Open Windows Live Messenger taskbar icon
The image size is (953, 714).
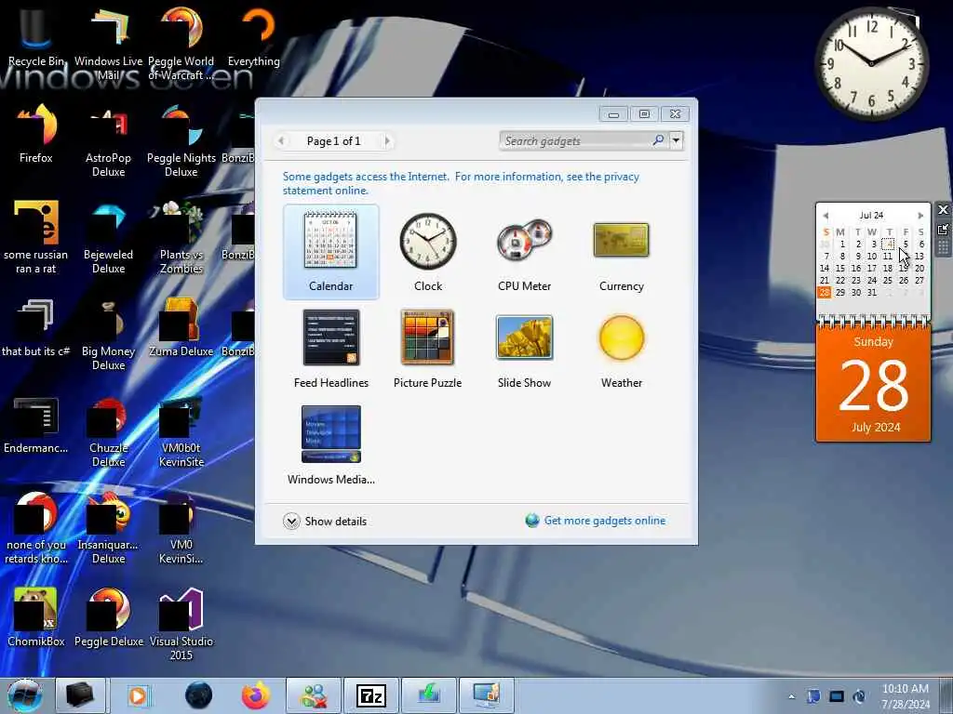click(314, 695)
